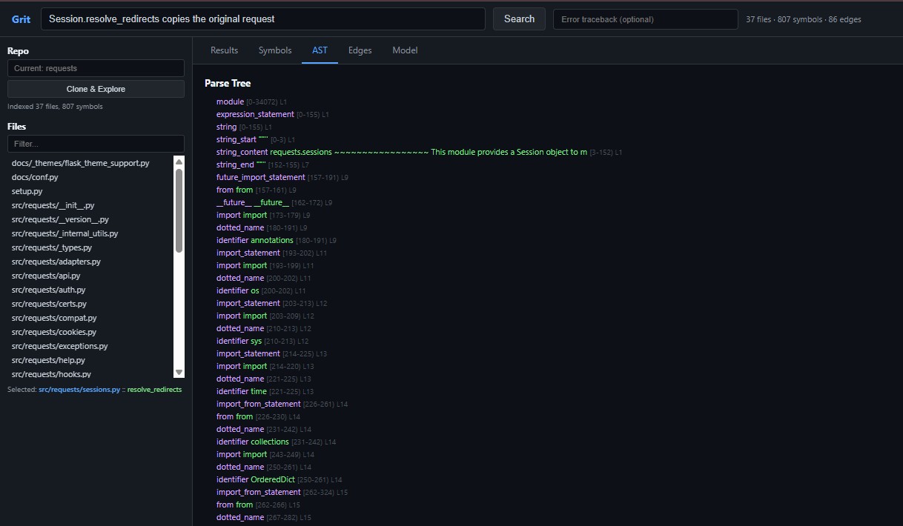
Task: Click the expression_statement node
Action: click(272, 114)
